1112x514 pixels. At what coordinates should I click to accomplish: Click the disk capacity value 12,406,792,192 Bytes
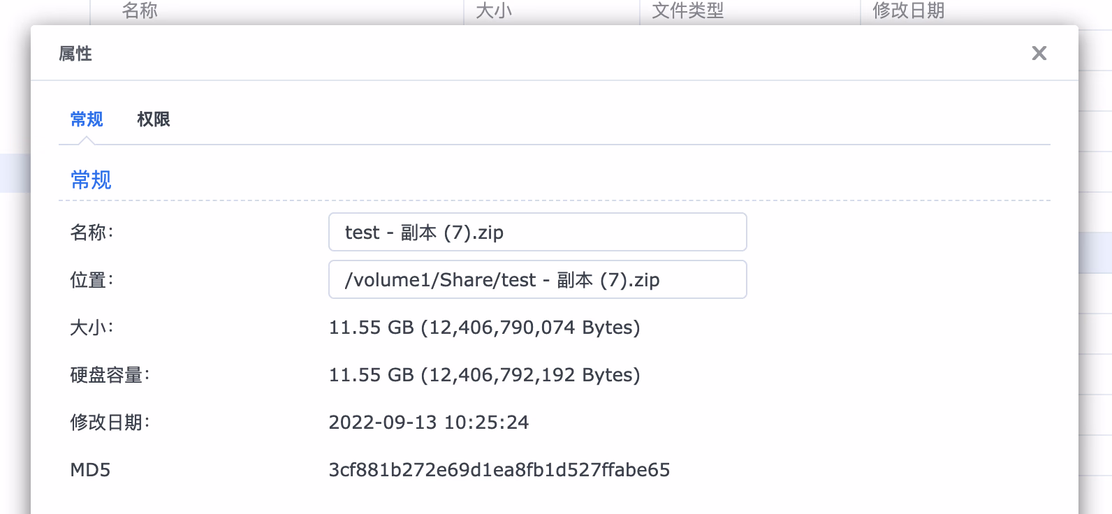[x=484, y=374]
